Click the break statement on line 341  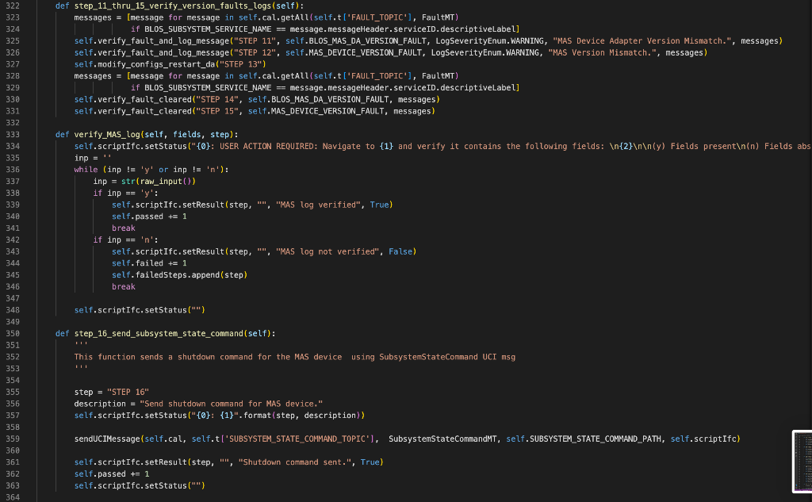(123, 228)
